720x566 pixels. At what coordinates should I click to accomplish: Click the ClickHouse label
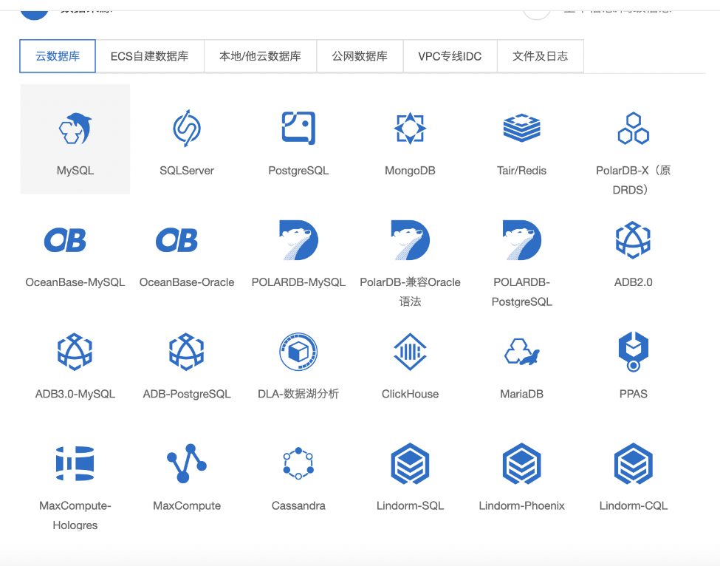tap(410, 394)
